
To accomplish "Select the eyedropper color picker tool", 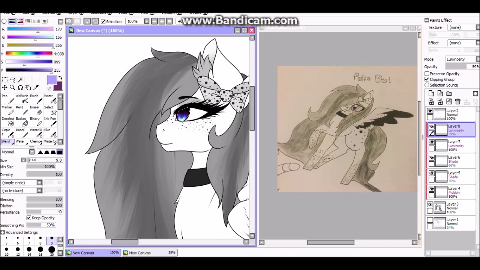I will pos(36,87).
